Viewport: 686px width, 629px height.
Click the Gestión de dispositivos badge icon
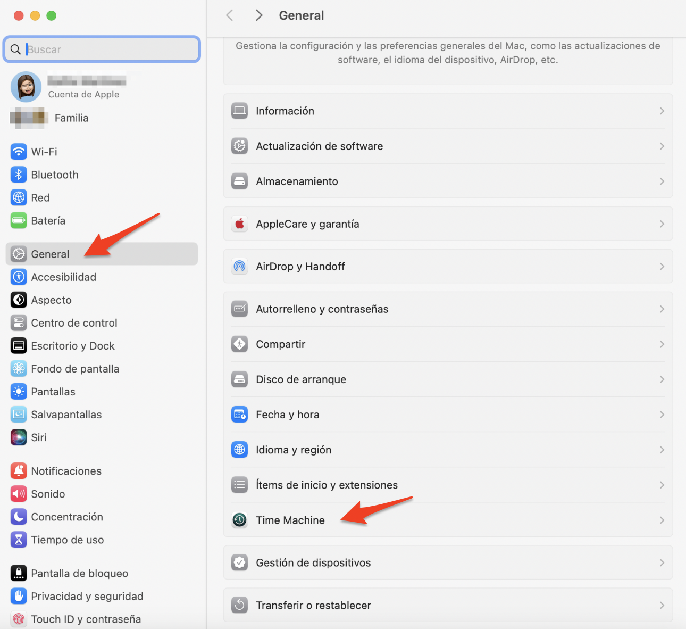tap(240, 562)
